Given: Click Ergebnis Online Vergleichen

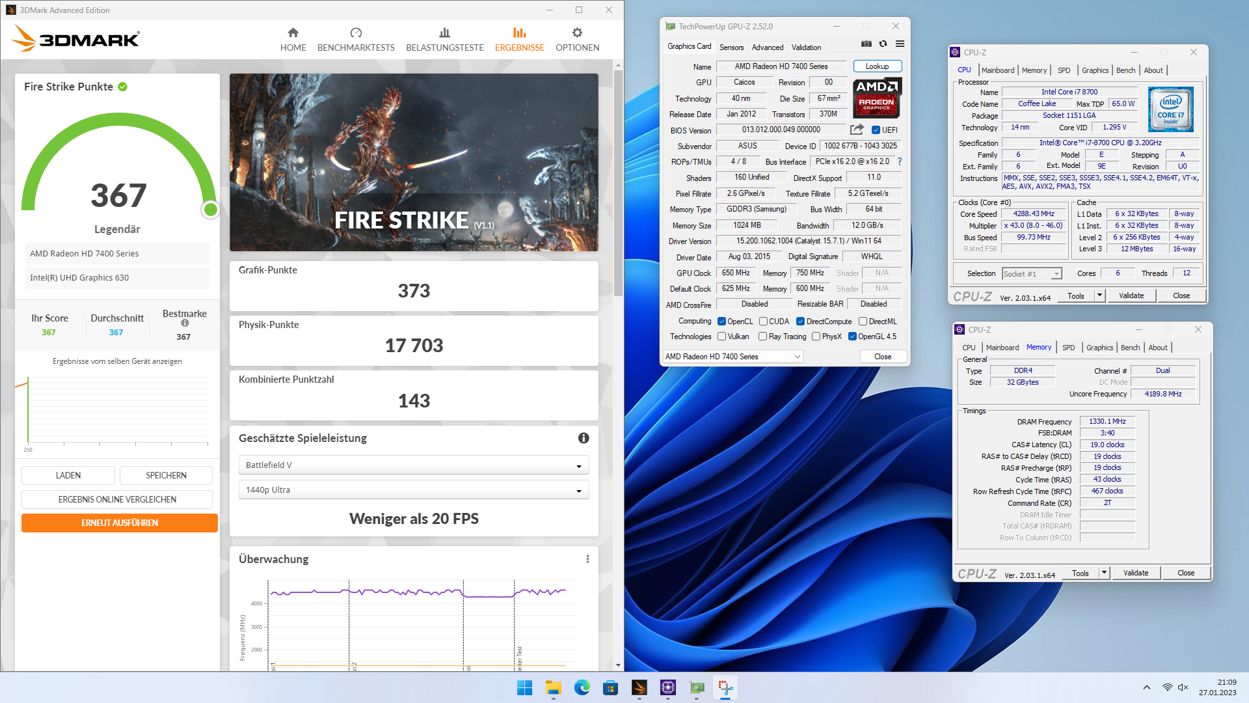Looking at the screenshot, I should 117,499.
